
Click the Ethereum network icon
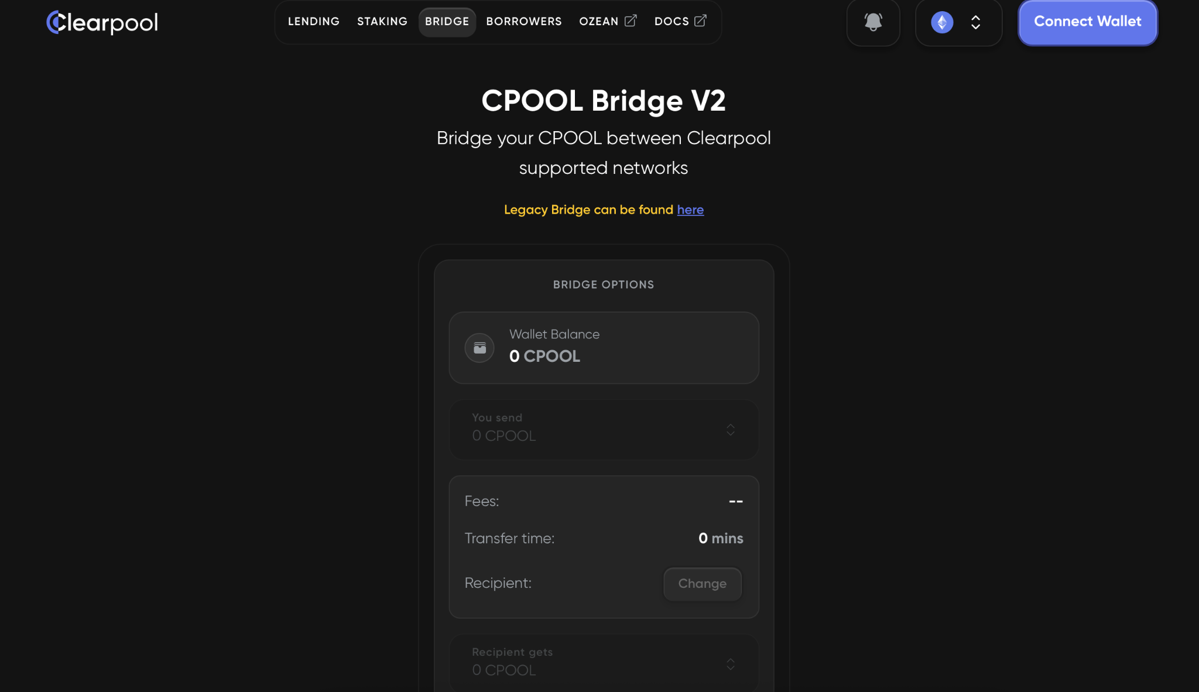[x=942, y=22]
